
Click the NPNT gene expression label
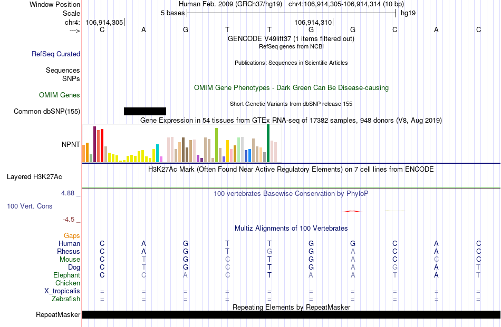[x=71, y=144]
